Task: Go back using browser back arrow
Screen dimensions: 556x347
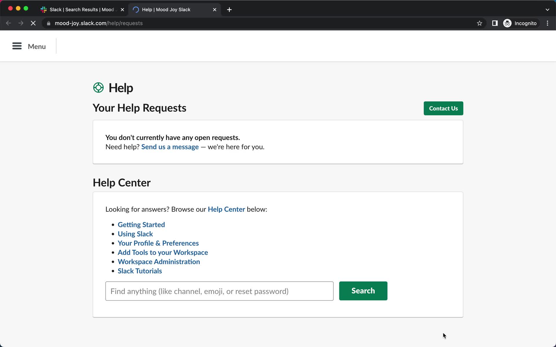Action: tap(8, 23)
